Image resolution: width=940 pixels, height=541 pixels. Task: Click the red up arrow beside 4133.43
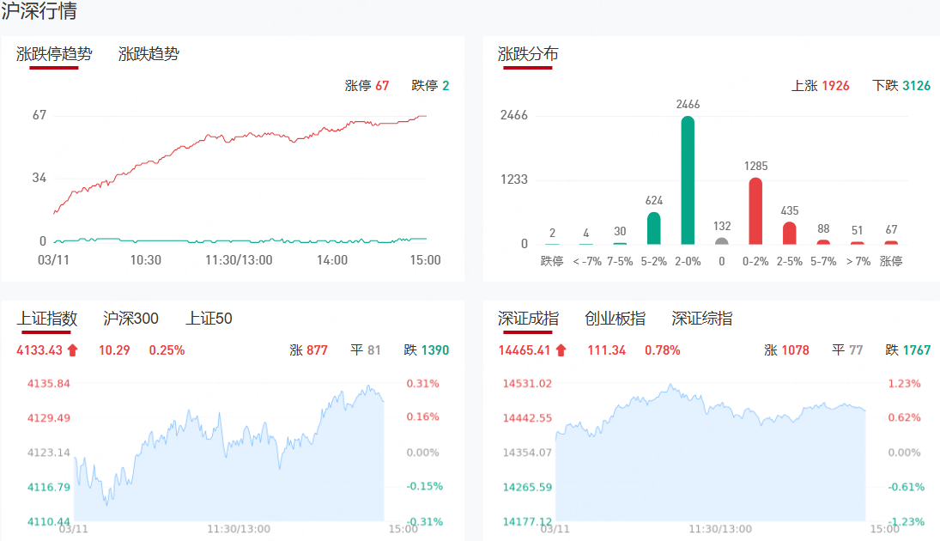coord(72,350)
